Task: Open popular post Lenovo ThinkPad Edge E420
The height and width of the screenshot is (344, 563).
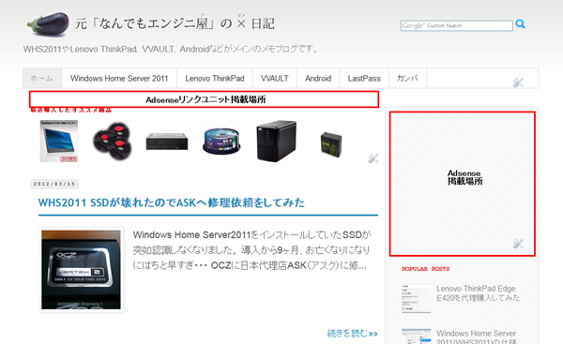Action: tap(478, 293)
